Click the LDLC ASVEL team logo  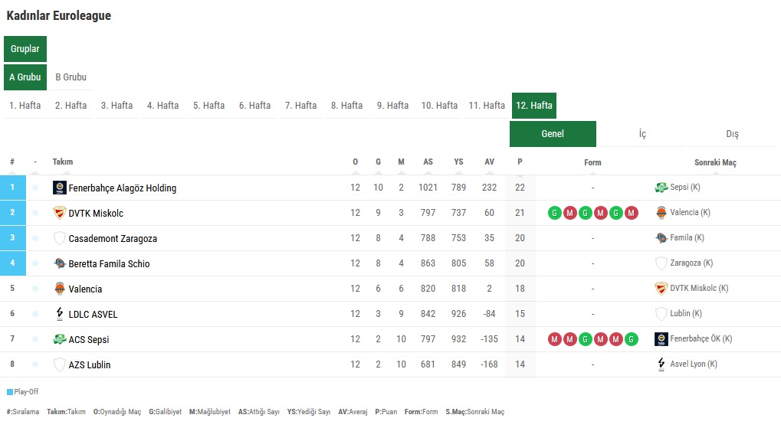click(x=60, y=314)
